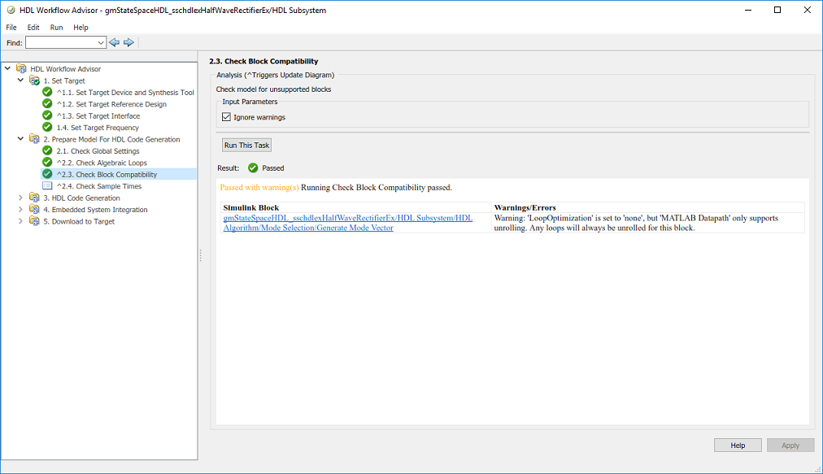This screenshot has height=474, width=823.
Task: Click folder icon for Download to Target
Action: 34,221
